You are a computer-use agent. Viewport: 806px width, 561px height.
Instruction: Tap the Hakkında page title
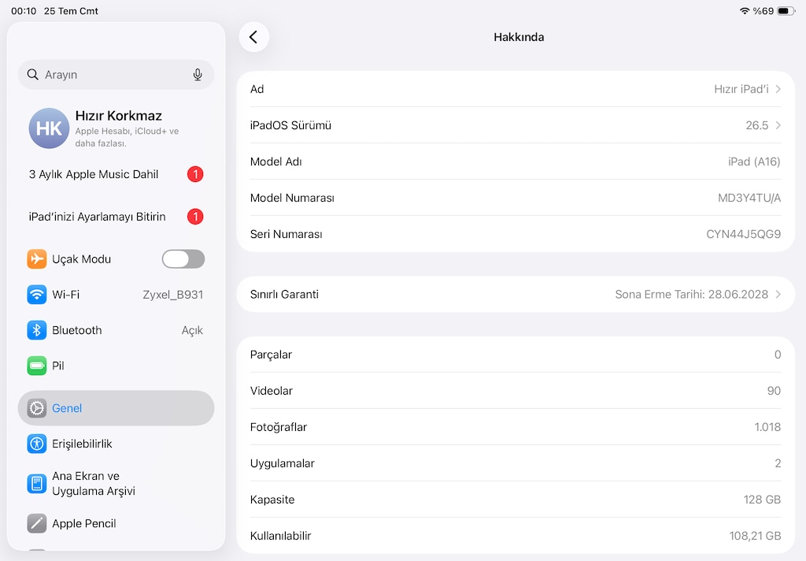click(519, 37)
